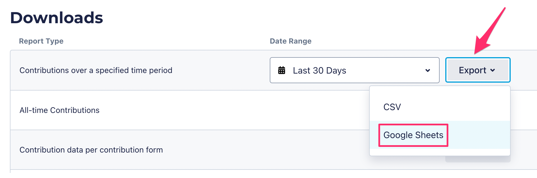
Task: Click empty area right of Google Sheets option
Action: point(478,135)
